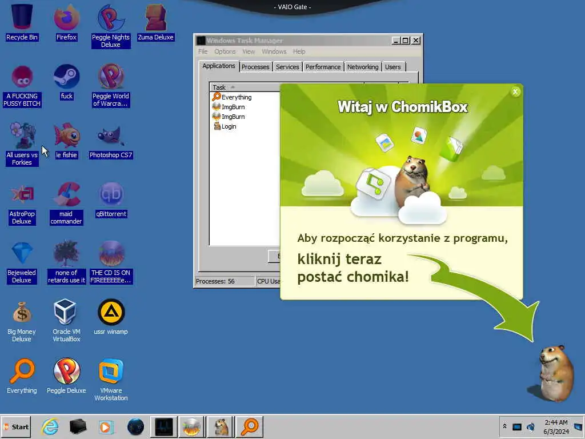Select the first ImgBurn task row
The image size is (585, 439).
click(x=245, y=107)
